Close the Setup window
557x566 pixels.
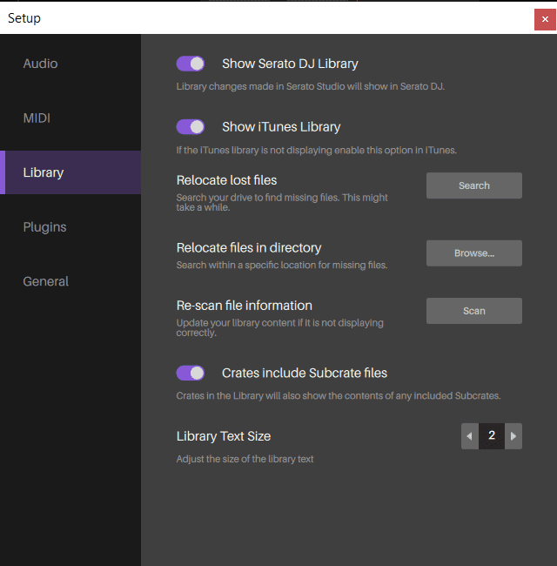click(x=545, y=19)
